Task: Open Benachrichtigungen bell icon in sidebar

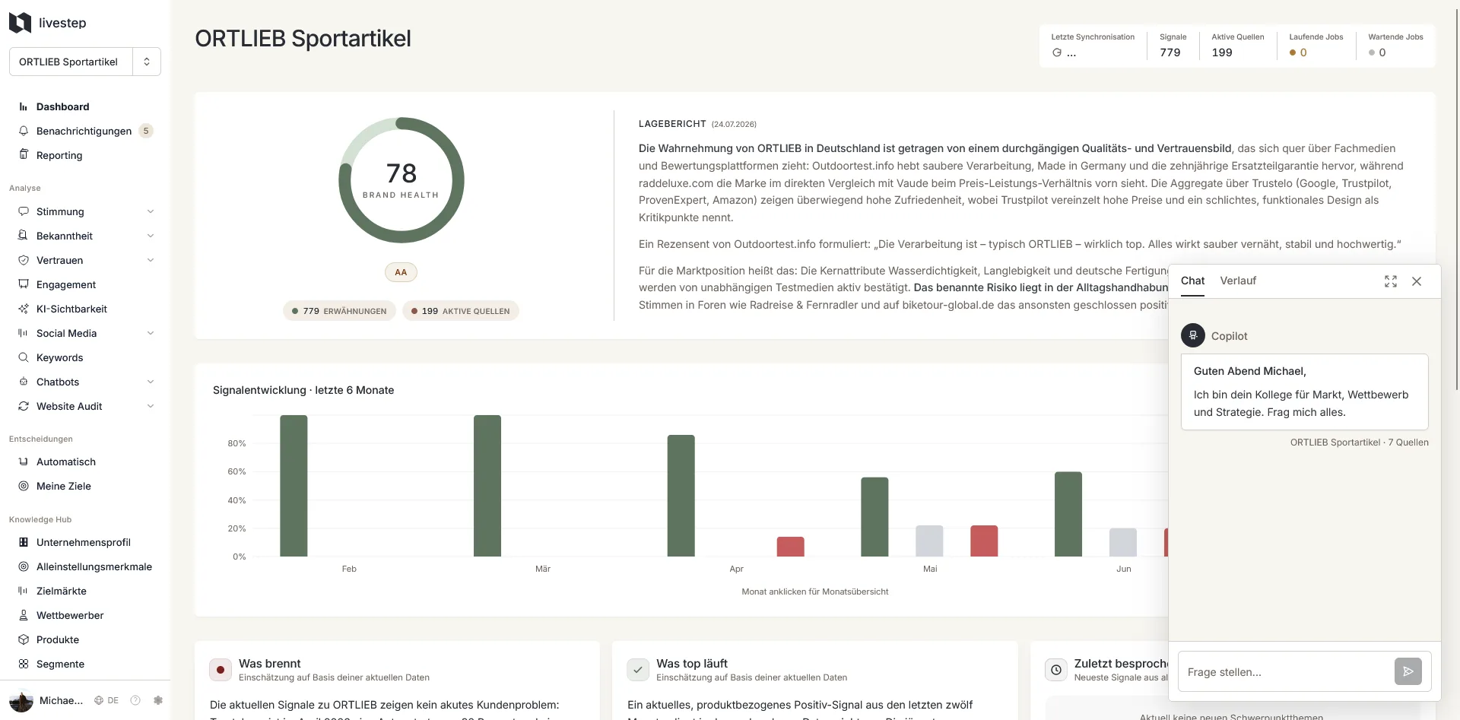Action: click(24, 131)
